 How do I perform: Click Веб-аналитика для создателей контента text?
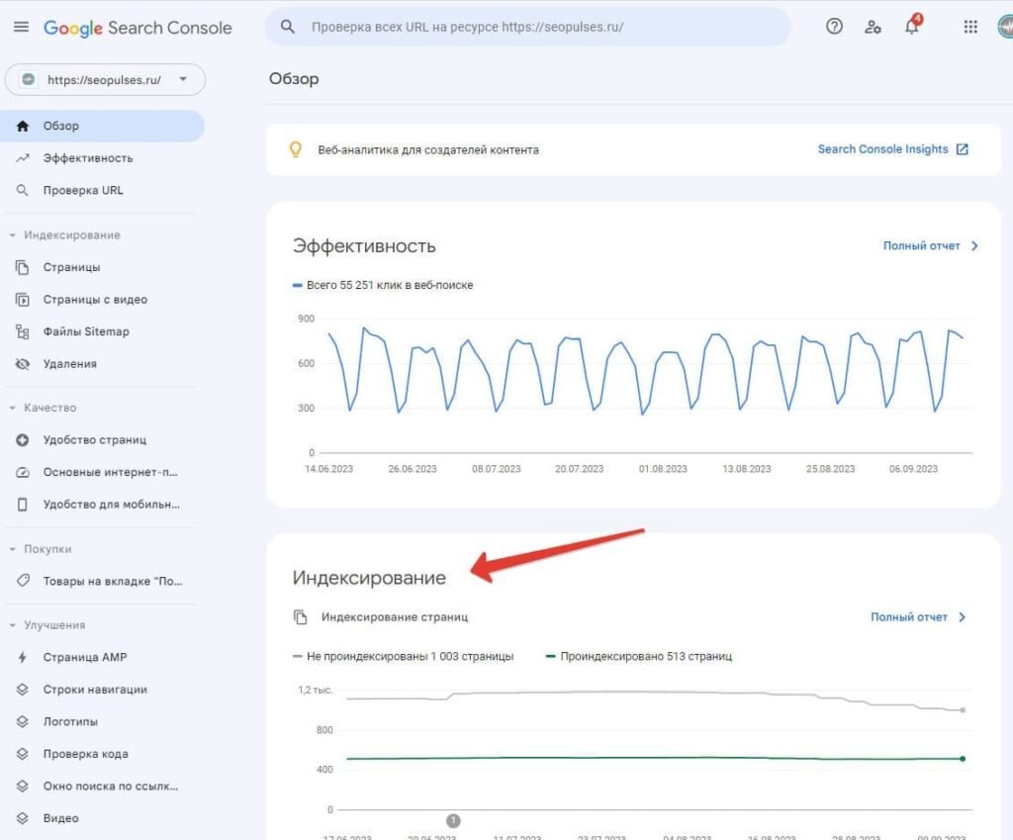coord(427,150)
